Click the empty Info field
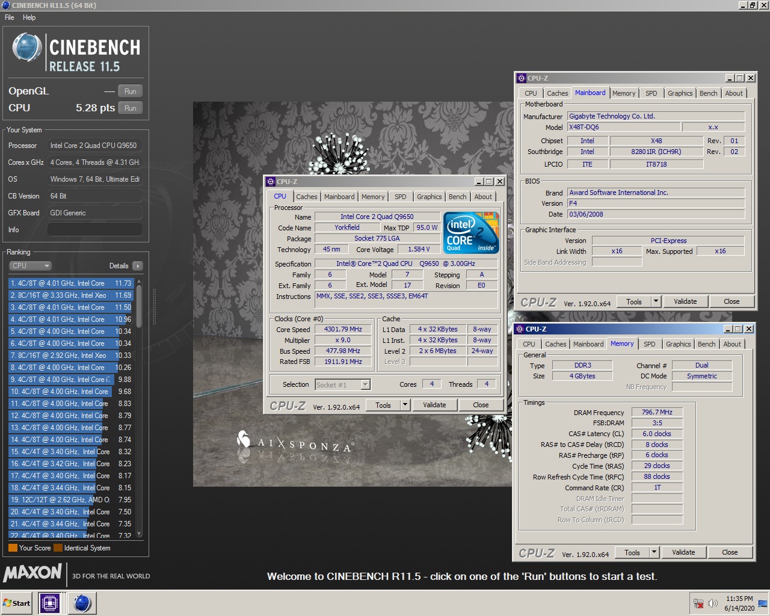The width and height of the screenshot is (770, 616). 95,230
